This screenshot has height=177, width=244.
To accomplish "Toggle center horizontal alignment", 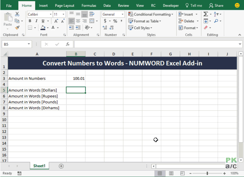I will [x=78, y=21].
